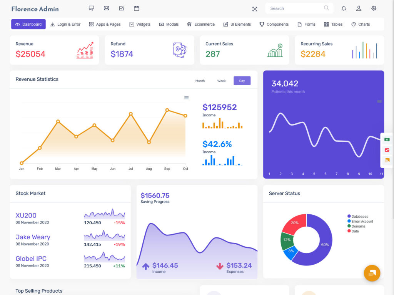Click the Globel IPC sparkline chart
Image resolution: width=394 pixels, height=295 pixels.
105,257
